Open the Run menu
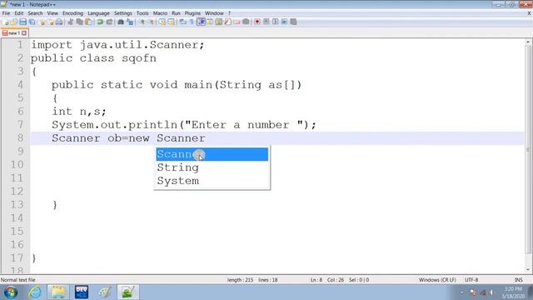533x300 pixels. pos(176,13)
